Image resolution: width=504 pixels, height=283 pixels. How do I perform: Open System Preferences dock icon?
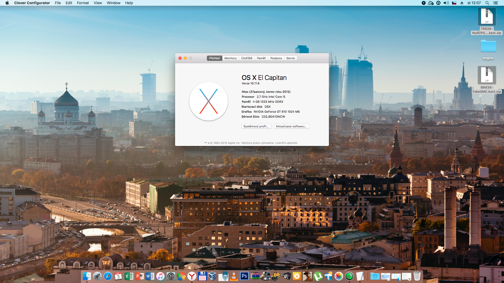[171, 276]
